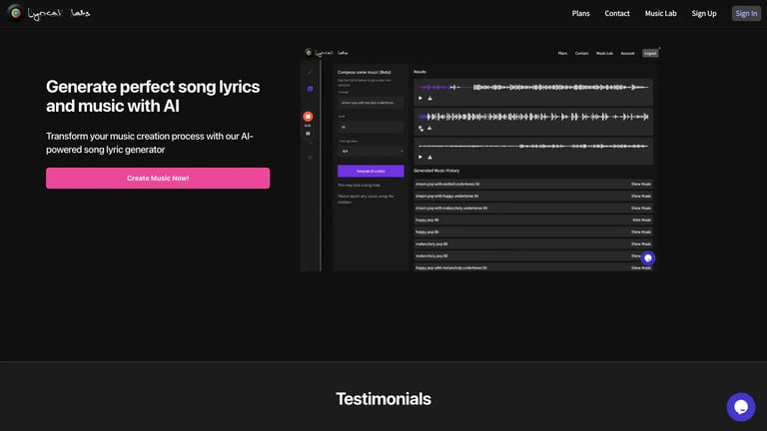Click the Sign In button
The height and width of the screenshot is (431, 767).
746,13
